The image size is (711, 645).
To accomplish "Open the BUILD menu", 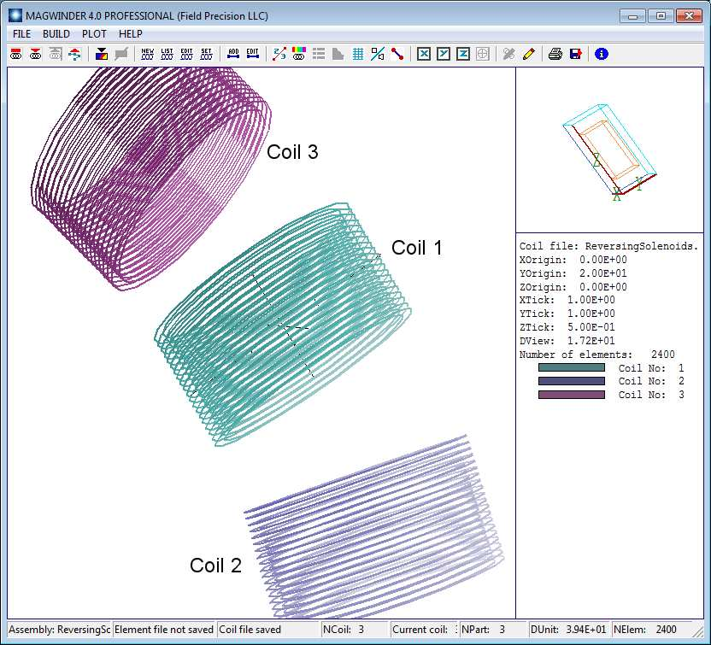I will coord(56,33).
